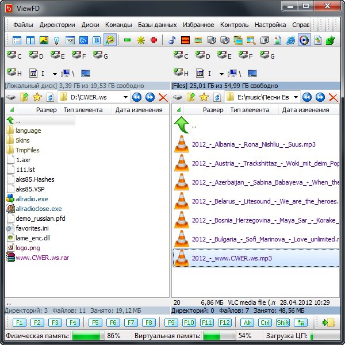Click the magnifier image search icon
The width and height of the screenshot is (345, 345).
251,40
